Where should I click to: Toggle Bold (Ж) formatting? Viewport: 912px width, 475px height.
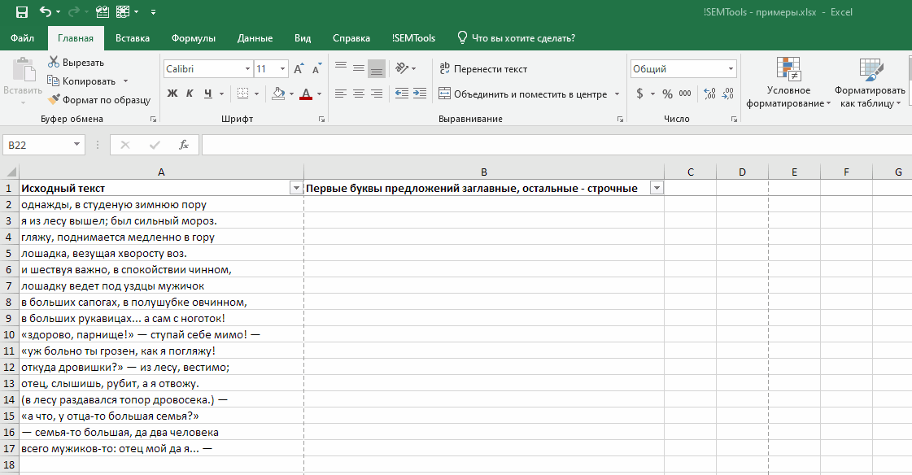pyautogui.click(x=172, y=94)
